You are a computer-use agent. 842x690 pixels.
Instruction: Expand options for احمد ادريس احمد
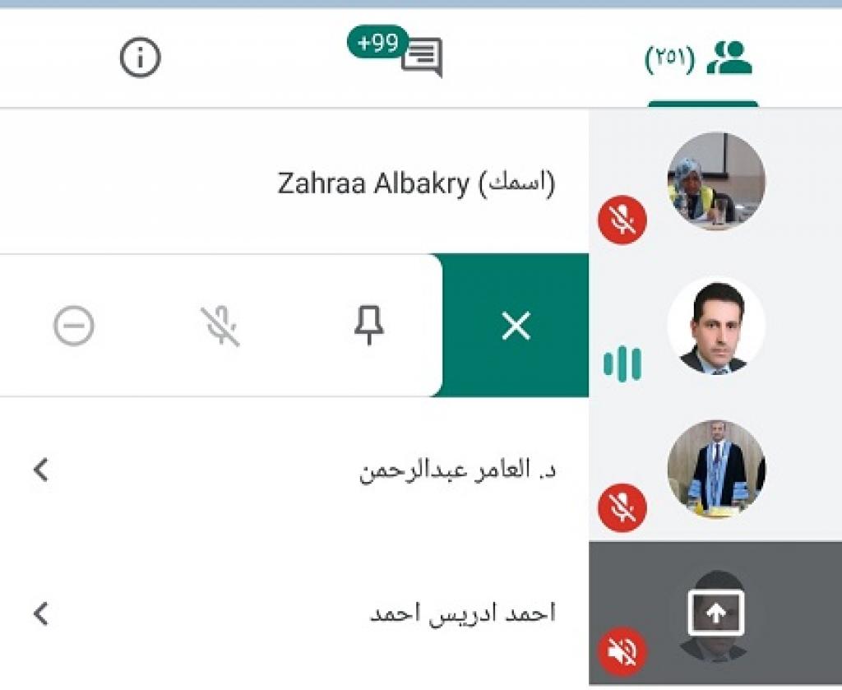click(41, 614)
